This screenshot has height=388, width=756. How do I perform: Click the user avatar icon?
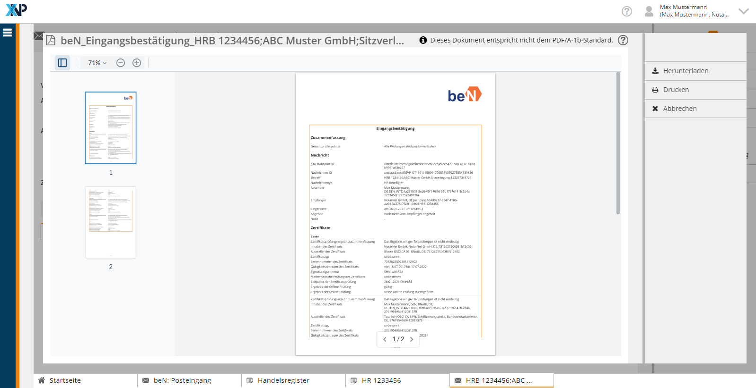tap(649, 11)
